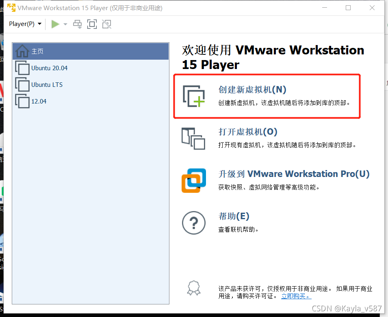Click the Ubuntu 20.04 VM icon
This screenshot has height=317, width=388.
[x=22, y=68]
